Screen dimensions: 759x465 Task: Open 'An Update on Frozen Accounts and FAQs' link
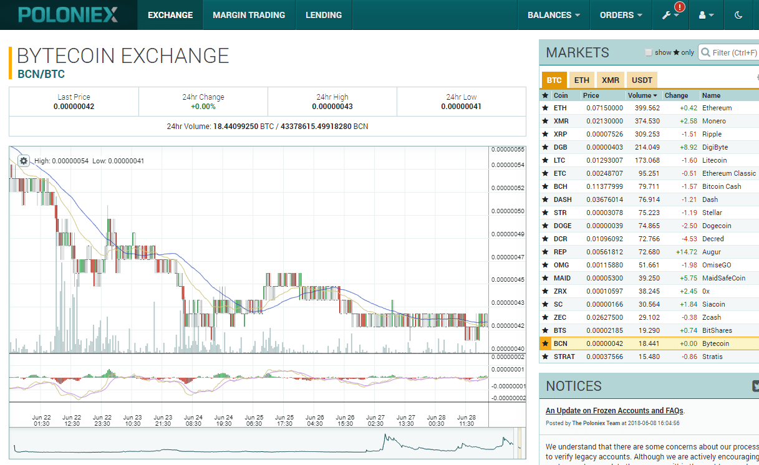click(x=614, y=410)
